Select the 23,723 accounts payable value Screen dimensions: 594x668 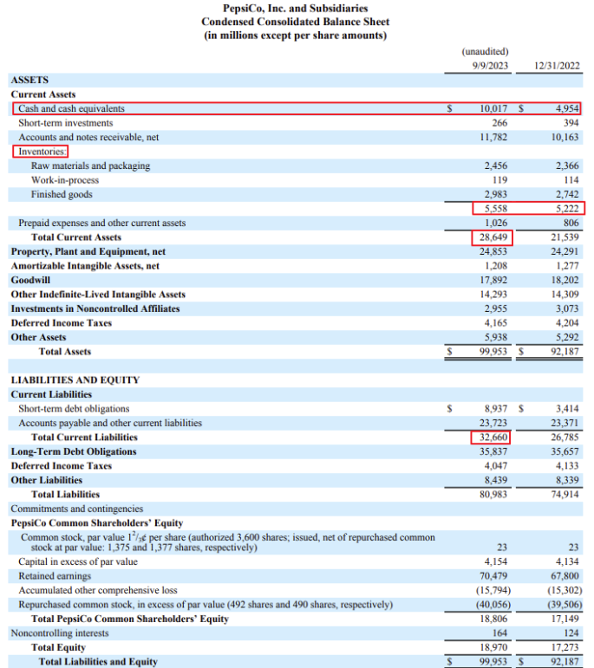[493, 423]
